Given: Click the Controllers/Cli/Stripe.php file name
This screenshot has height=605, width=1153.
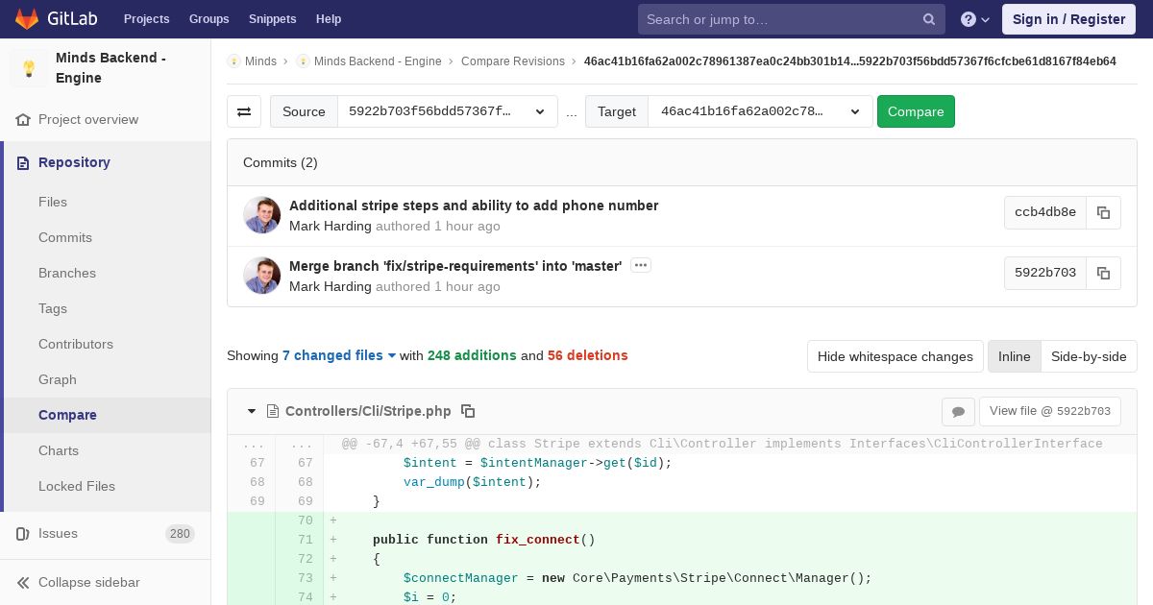Looking at the screenshot, I should [x=368, y=411].
